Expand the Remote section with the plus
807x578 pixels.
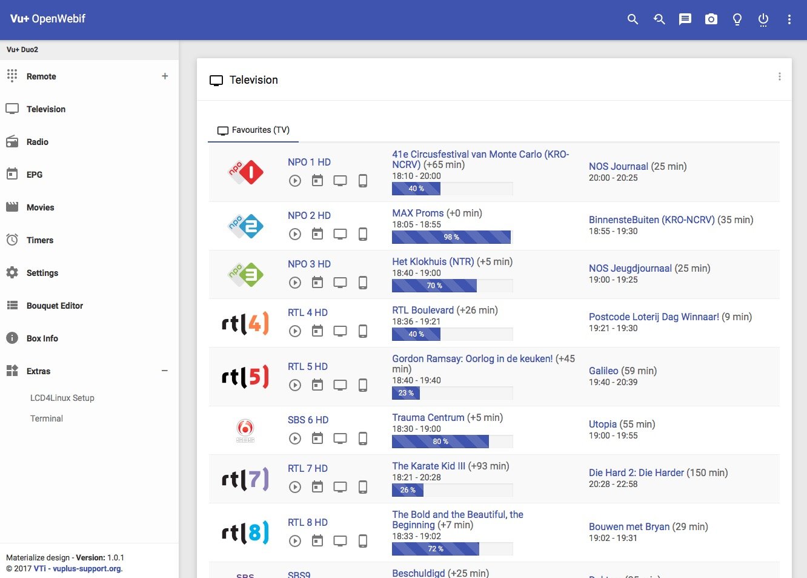165,76
